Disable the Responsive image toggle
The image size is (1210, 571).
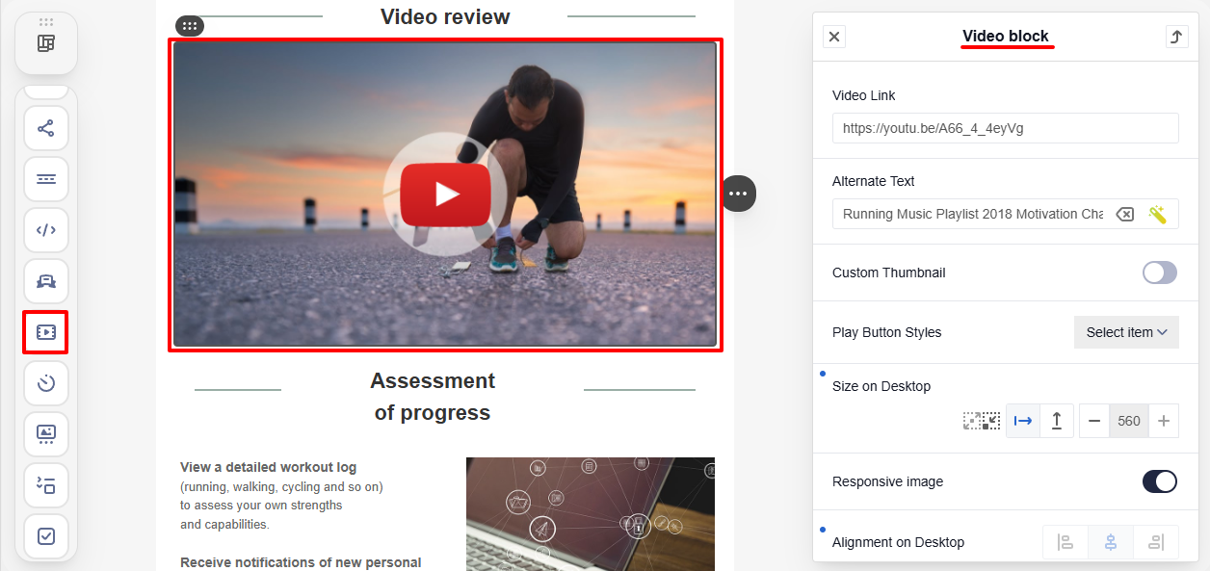(1160, 481)
